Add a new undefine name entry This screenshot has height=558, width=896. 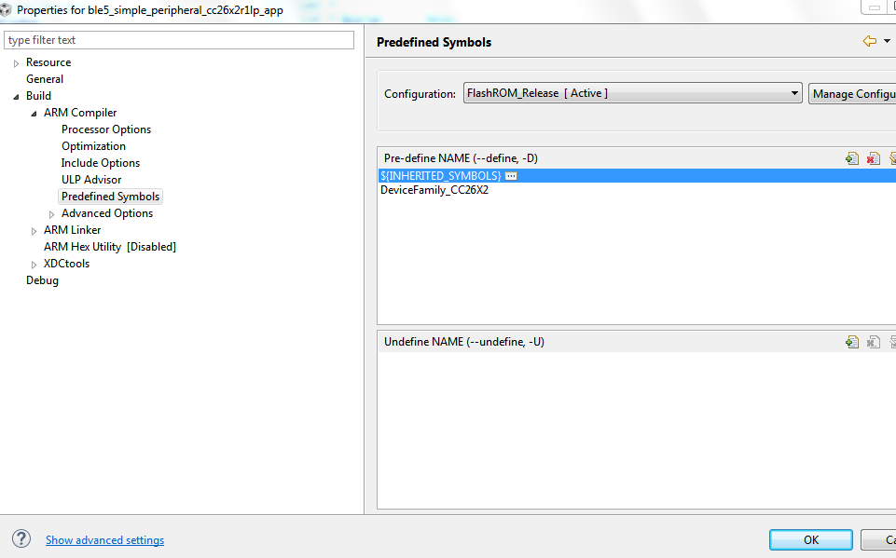pos(852,342)
